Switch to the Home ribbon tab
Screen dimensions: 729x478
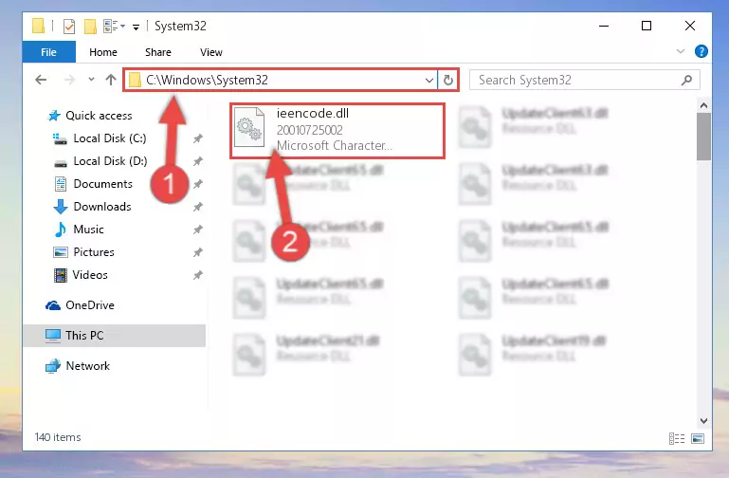click(x=103, y=52)
